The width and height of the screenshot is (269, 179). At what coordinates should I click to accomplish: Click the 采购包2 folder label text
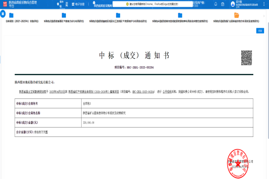(64, 21)
